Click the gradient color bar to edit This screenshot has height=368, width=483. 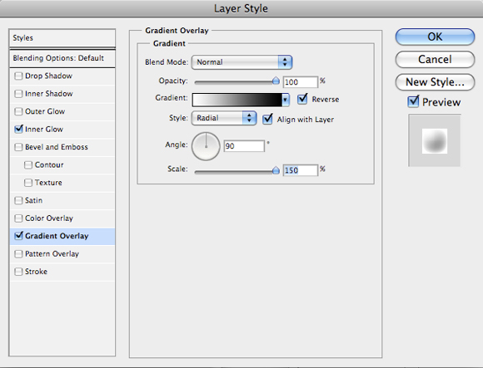[237, 100]
